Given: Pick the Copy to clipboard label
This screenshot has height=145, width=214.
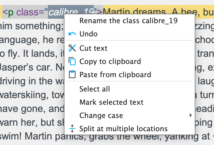Looking at the screenshot, I should tap(110, 61).
